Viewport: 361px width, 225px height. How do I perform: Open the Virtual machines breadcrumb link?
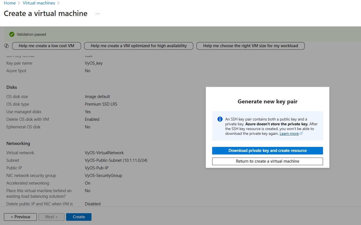pos(39,3)
